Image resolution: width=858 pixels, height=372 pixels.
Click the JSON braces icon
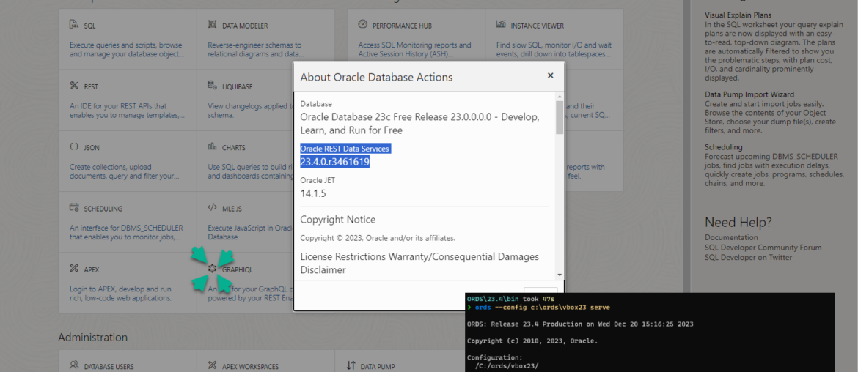tap(74, 146)
